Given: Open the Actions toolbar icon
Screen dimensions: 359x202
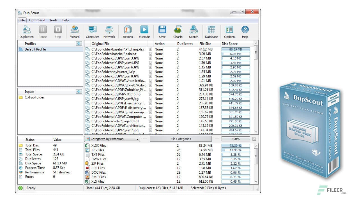Looking at the screenshot, I should click(x=128, y=32).
